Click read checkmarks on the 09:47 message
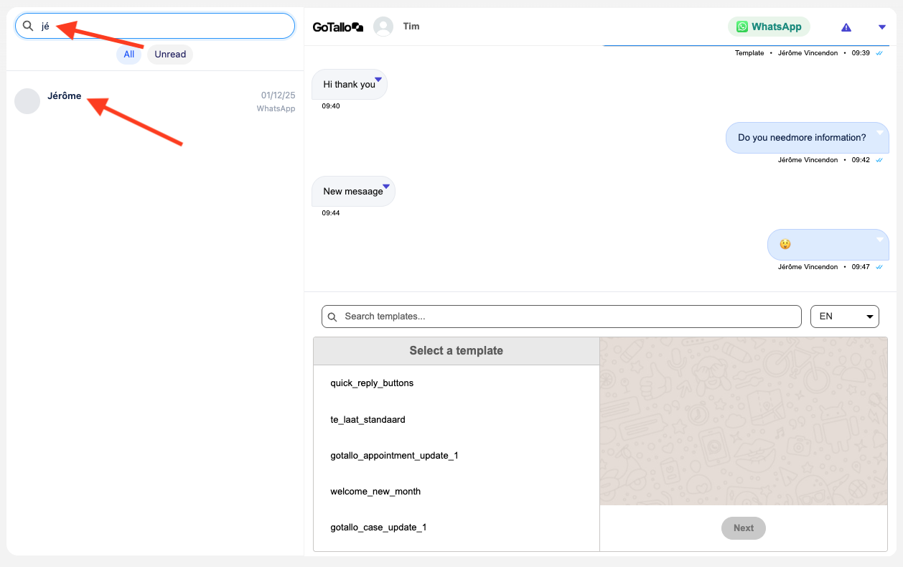This screenshot has width=903, height=567. click(x=879, y=267)
